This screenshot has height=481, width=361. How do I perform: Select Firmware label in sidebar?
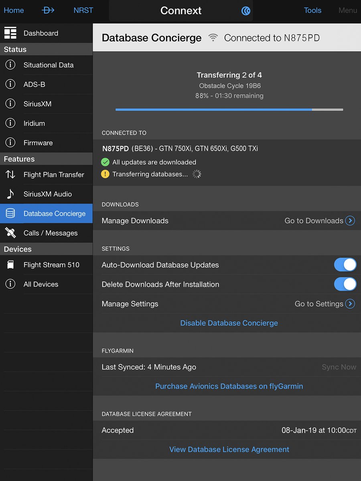38,143
